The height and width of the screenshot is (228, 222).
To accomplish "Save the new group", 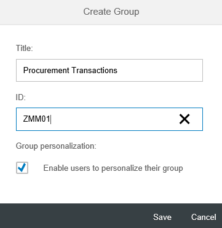I will click(162, 217).
